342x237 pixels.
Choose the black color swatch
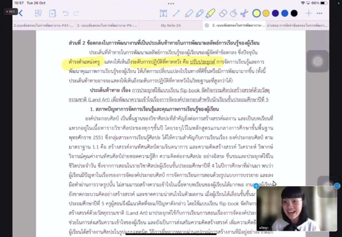click(x=294, y=14)
